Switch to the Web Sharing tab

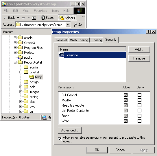[x=79, y=40]
